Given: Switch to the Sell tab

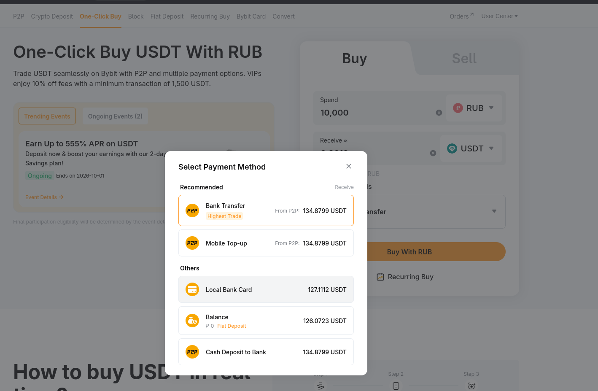Looking at the screenshot, I should point(464,58).
